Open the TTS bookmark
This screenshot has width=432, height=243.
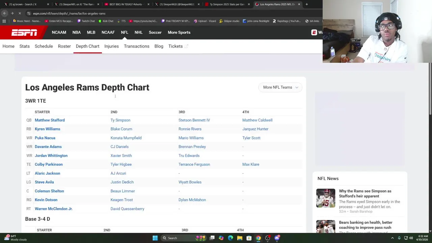pos(121,21)
